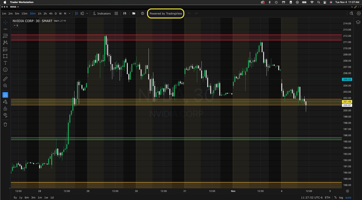Screen dimensions: 362x200
Task: Set date range to 1d
Action: click(x=52, y=198)
